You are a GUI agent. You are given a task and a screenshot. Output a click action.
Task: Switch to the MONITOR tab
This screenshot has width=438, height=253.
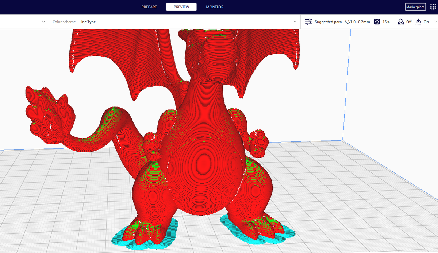pos(215,7)
